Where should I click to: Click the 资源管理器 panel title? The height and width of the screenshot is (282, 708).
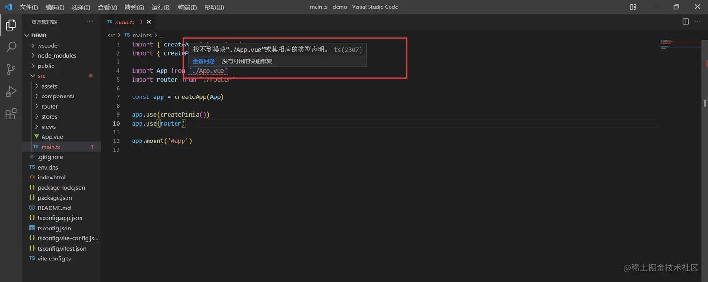click(44, 22)
